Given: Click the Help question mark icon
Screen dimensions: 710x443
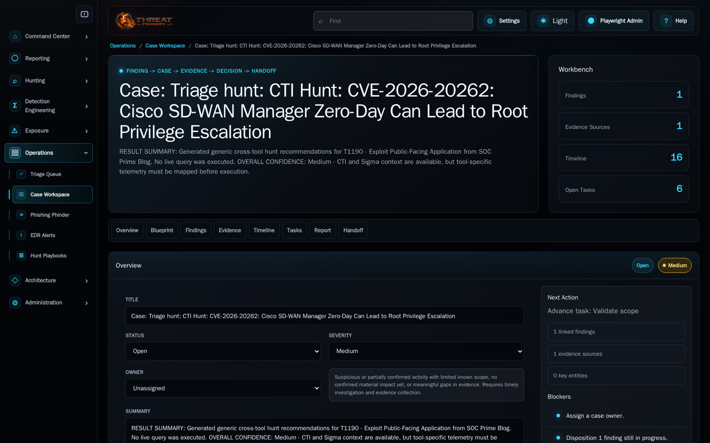Looking at the screenshot, I should click(x=666, y=21).
